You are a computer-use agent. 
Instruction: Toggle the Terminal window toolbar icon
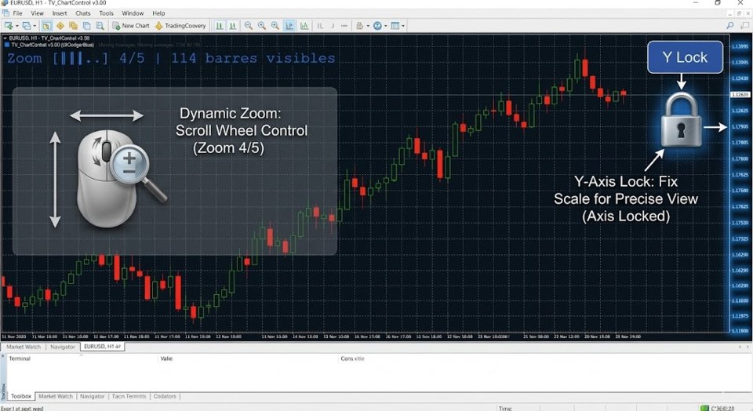click(86, 25)
